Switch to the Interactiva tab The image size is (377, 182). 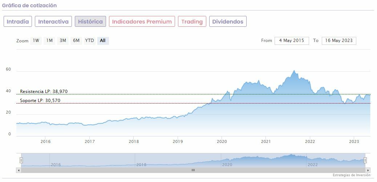[x=53, y=21]
